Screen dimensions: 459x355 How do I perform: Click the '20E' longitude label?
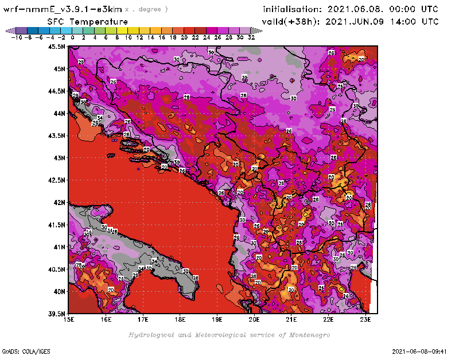254,319
